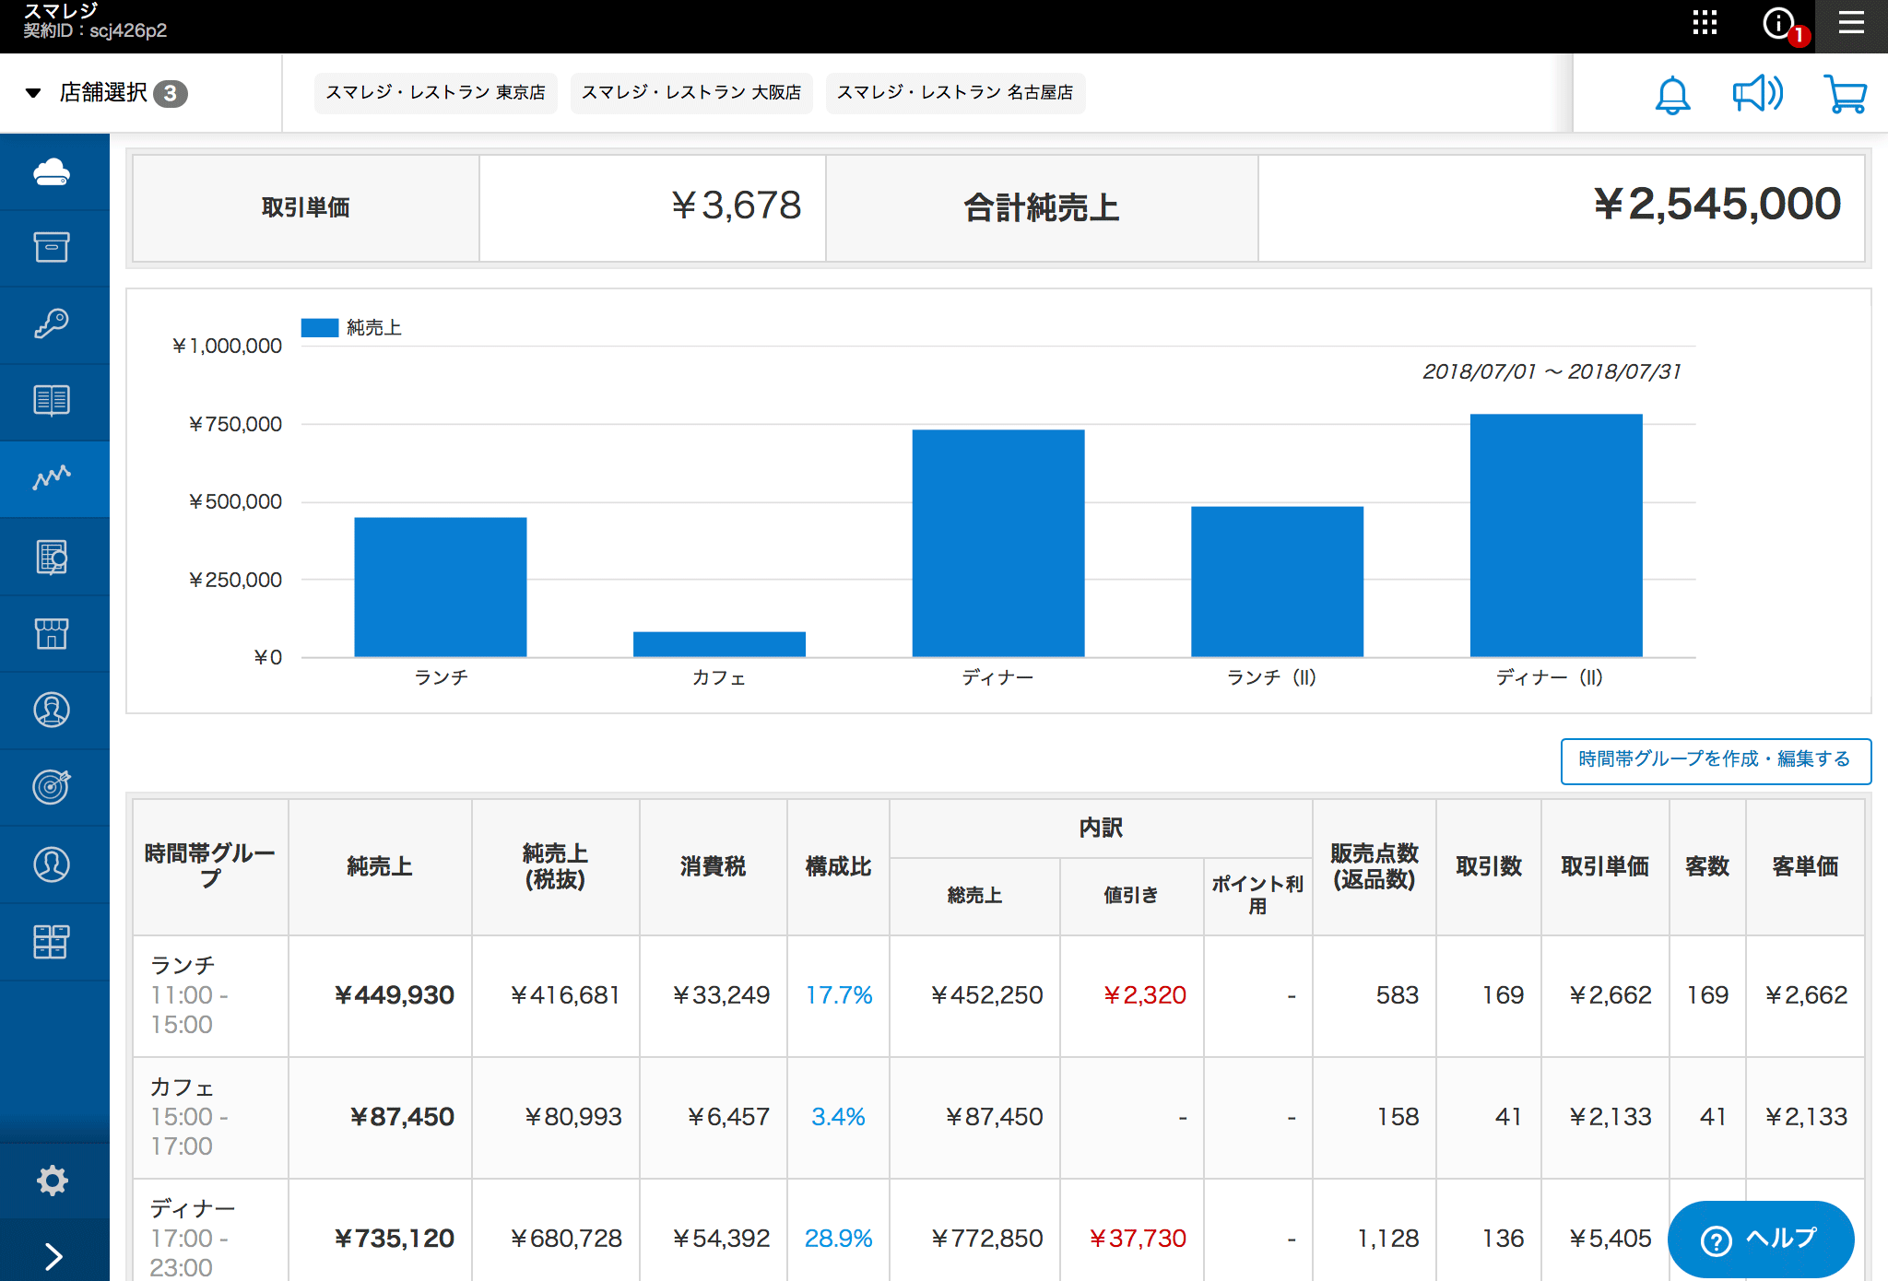Screen dimensions: 1888x1281
Task: Open the key sidebar icon
Action: point(52,323)
